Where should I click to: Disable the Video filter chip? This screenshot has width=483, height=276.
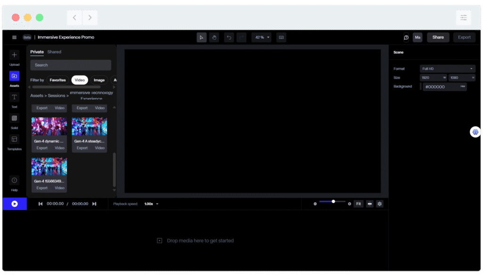point(79,80)
